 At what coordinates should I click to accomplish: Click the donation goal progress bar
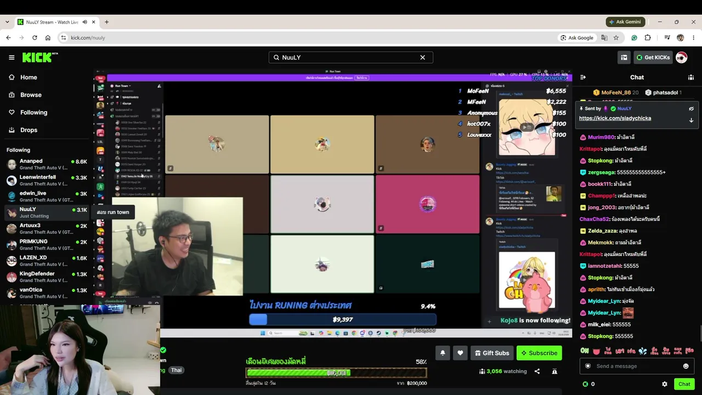click(x=336, y=373)
